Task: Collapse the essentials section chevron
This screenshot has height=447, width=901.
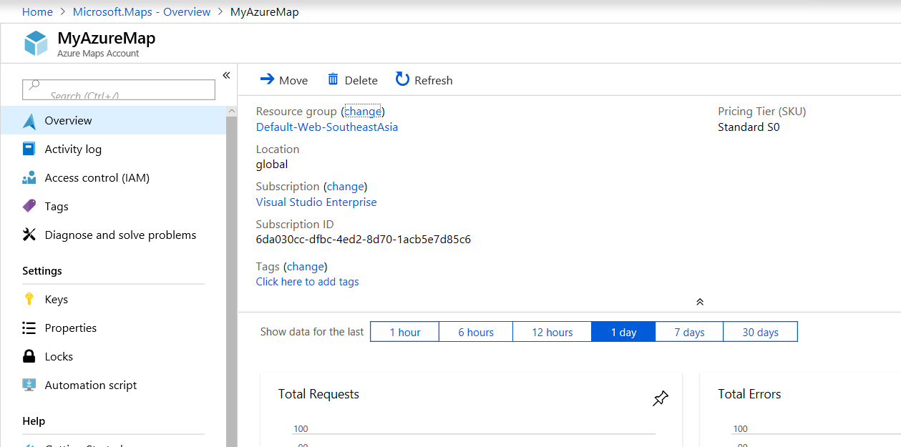Action: (700, 302)
